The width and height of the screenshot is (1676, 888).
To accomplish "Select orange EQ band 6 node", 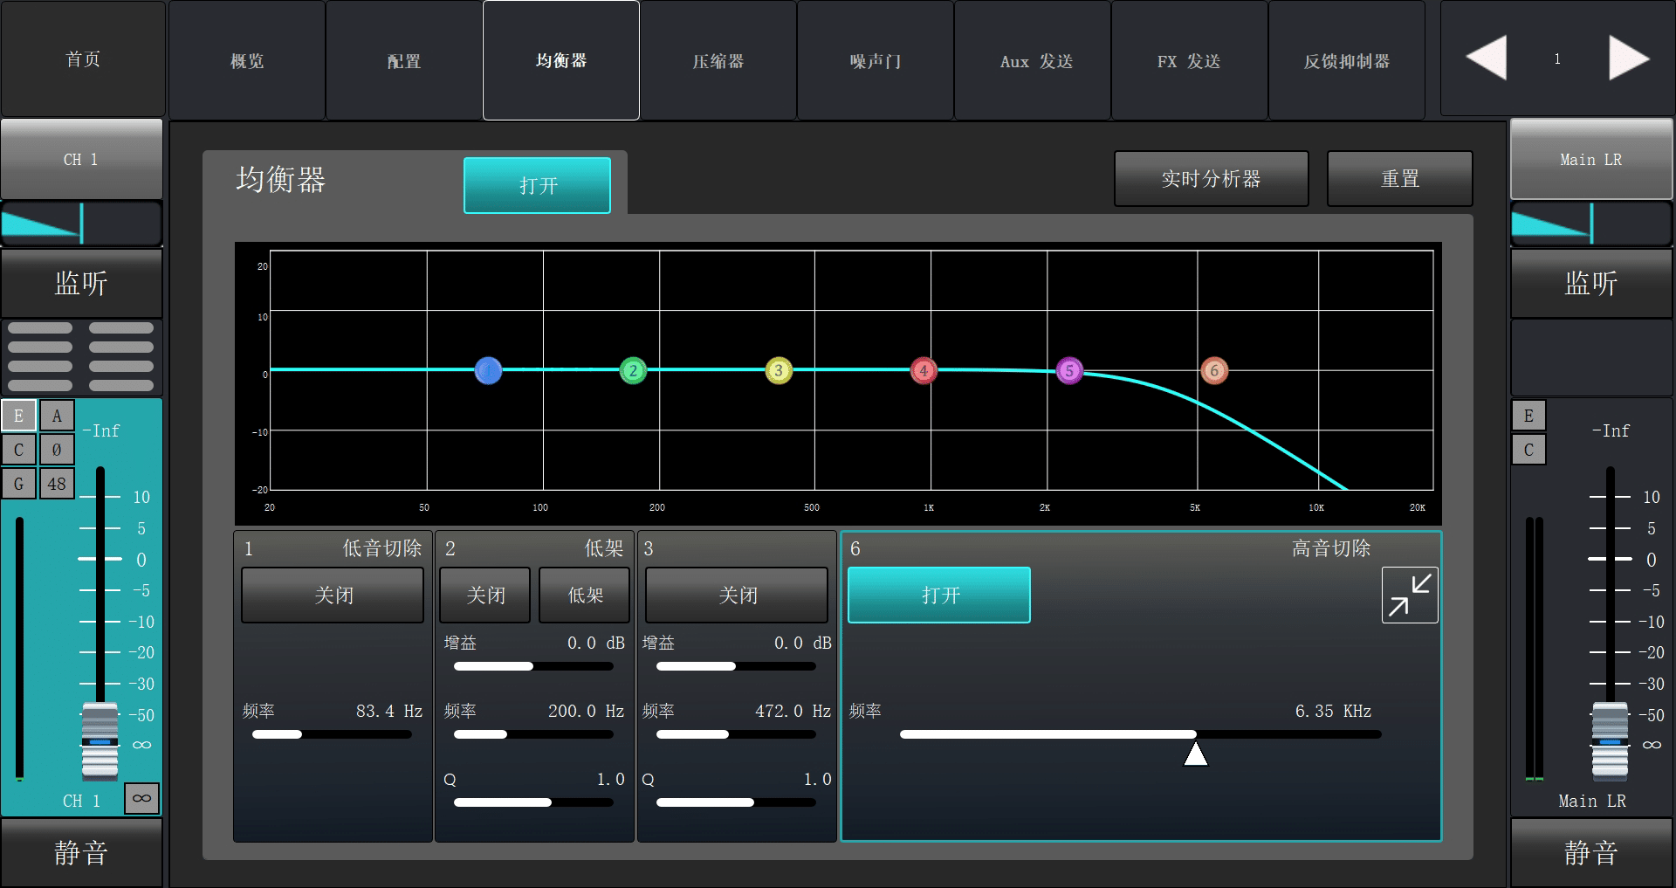I will pos(1214,370).
